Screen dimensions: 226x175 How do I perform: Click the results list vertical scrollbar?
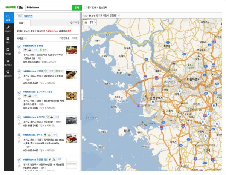(81, 66)
